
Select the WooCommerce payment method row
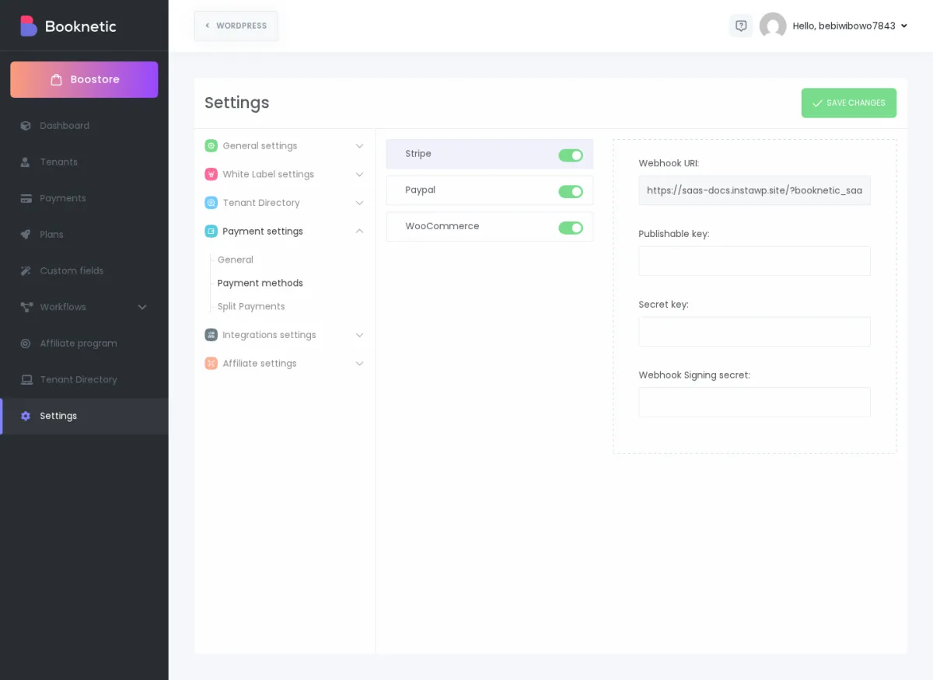pyautogui.click(x=490, y=227)
